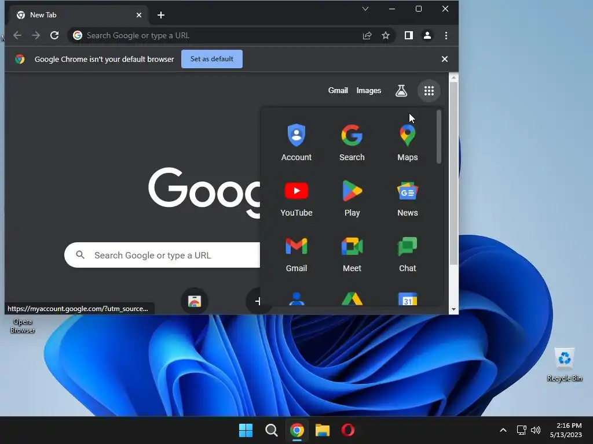Open Google Drive app icon
The width and height of the screenshot is (593, 444).
(x=352, y=299)
